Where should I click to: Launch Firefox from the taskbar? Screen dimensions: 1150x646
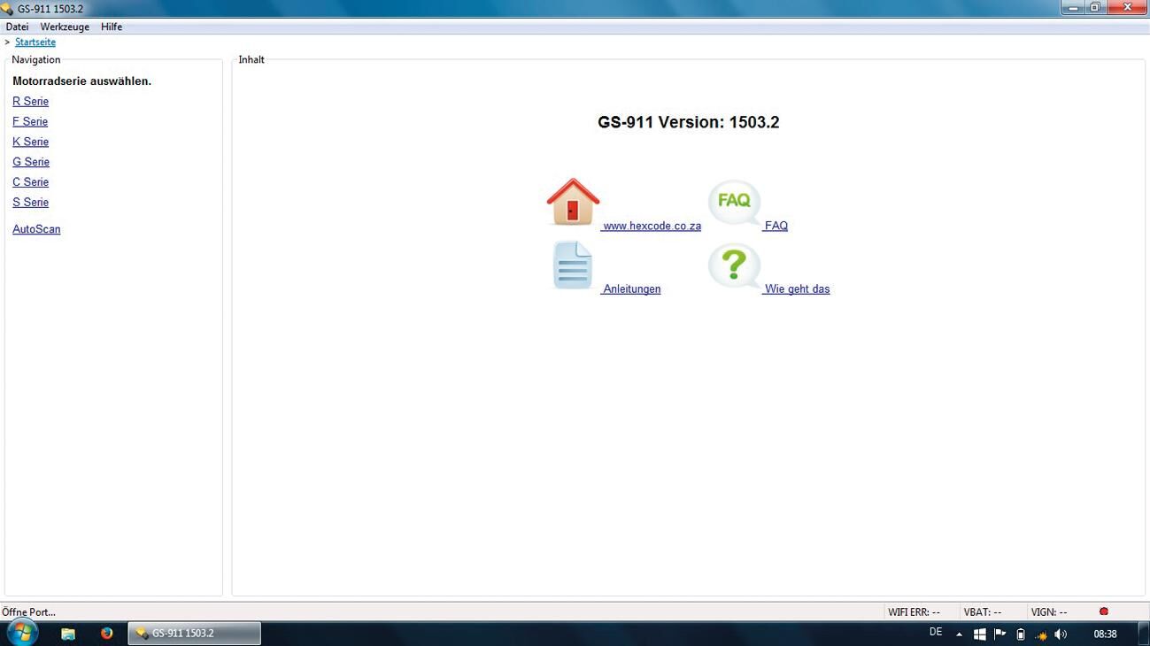106,634
